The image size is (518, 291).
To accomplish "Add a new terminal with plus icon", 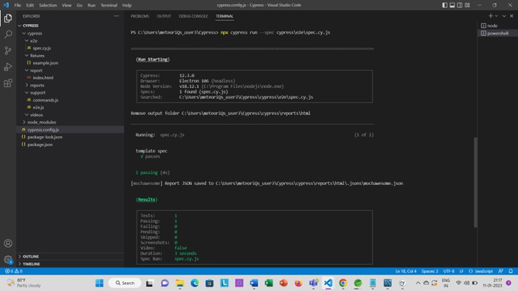I will (x=490, y=16).
